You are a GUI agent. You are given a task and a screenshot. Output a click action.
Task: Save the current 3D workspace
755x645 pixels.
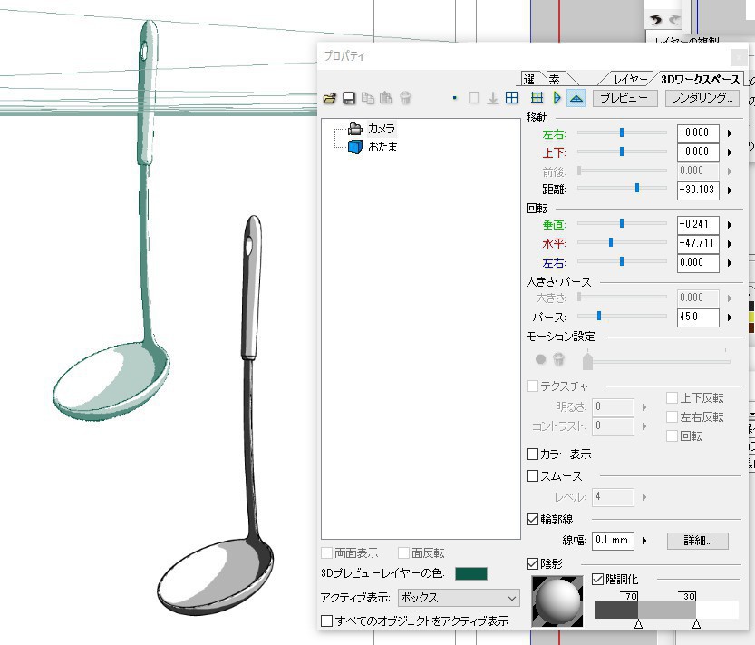pos(349,98)
